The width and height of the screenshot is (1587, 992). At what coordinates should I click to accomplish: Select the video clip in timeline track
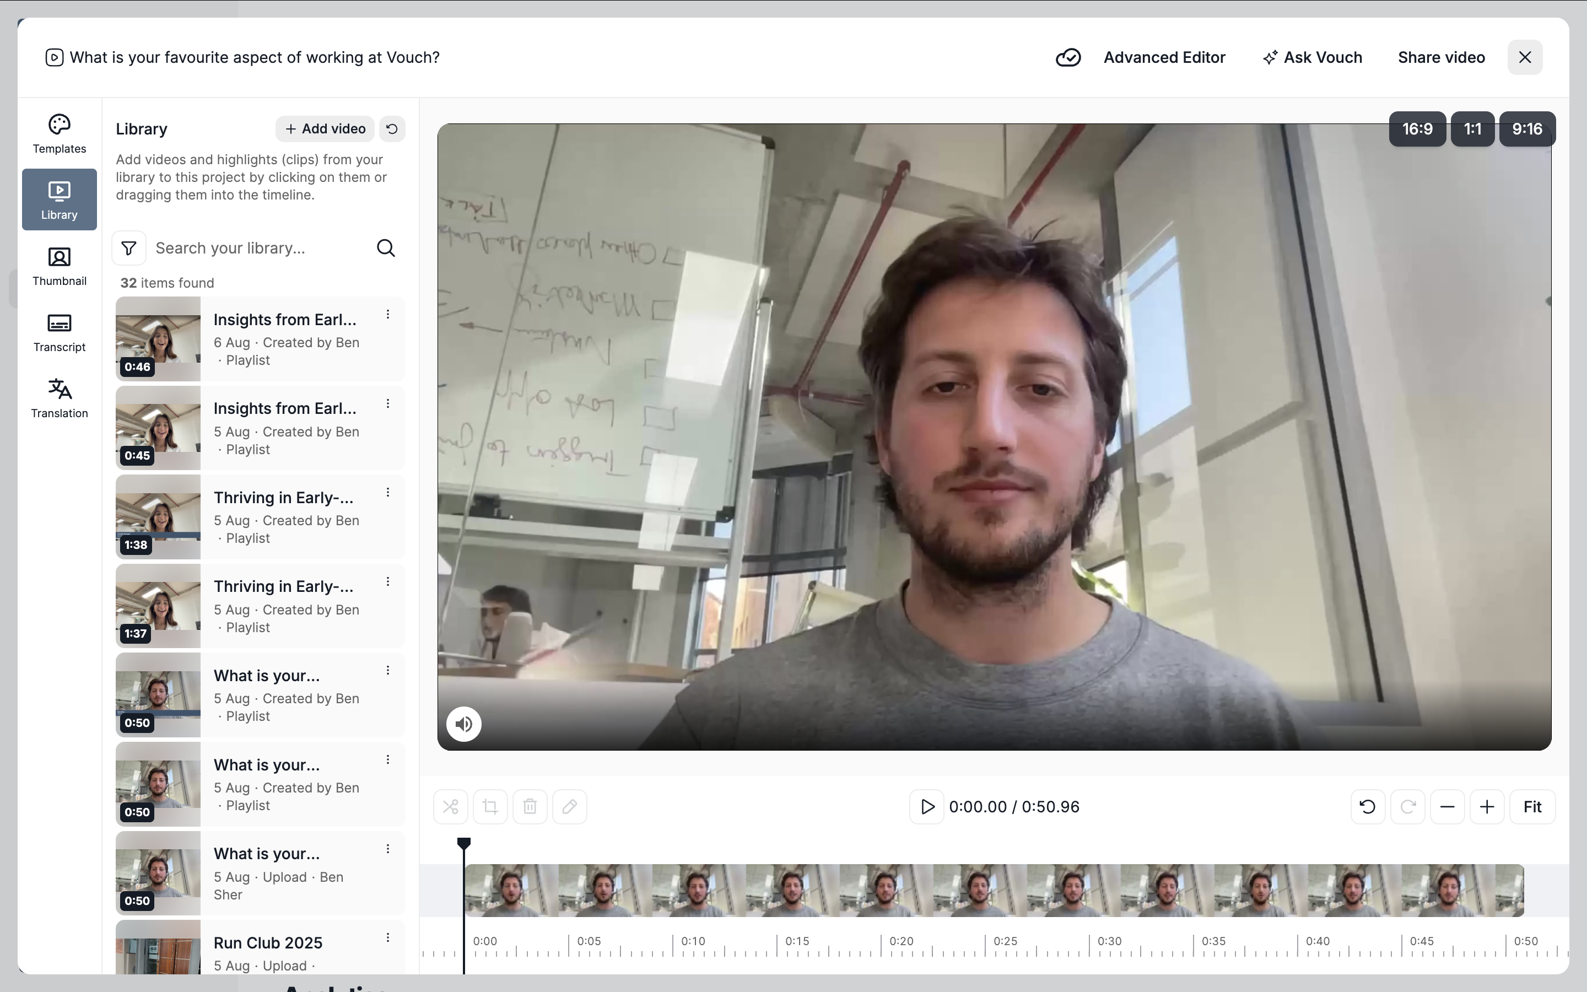tap(994, 891)
